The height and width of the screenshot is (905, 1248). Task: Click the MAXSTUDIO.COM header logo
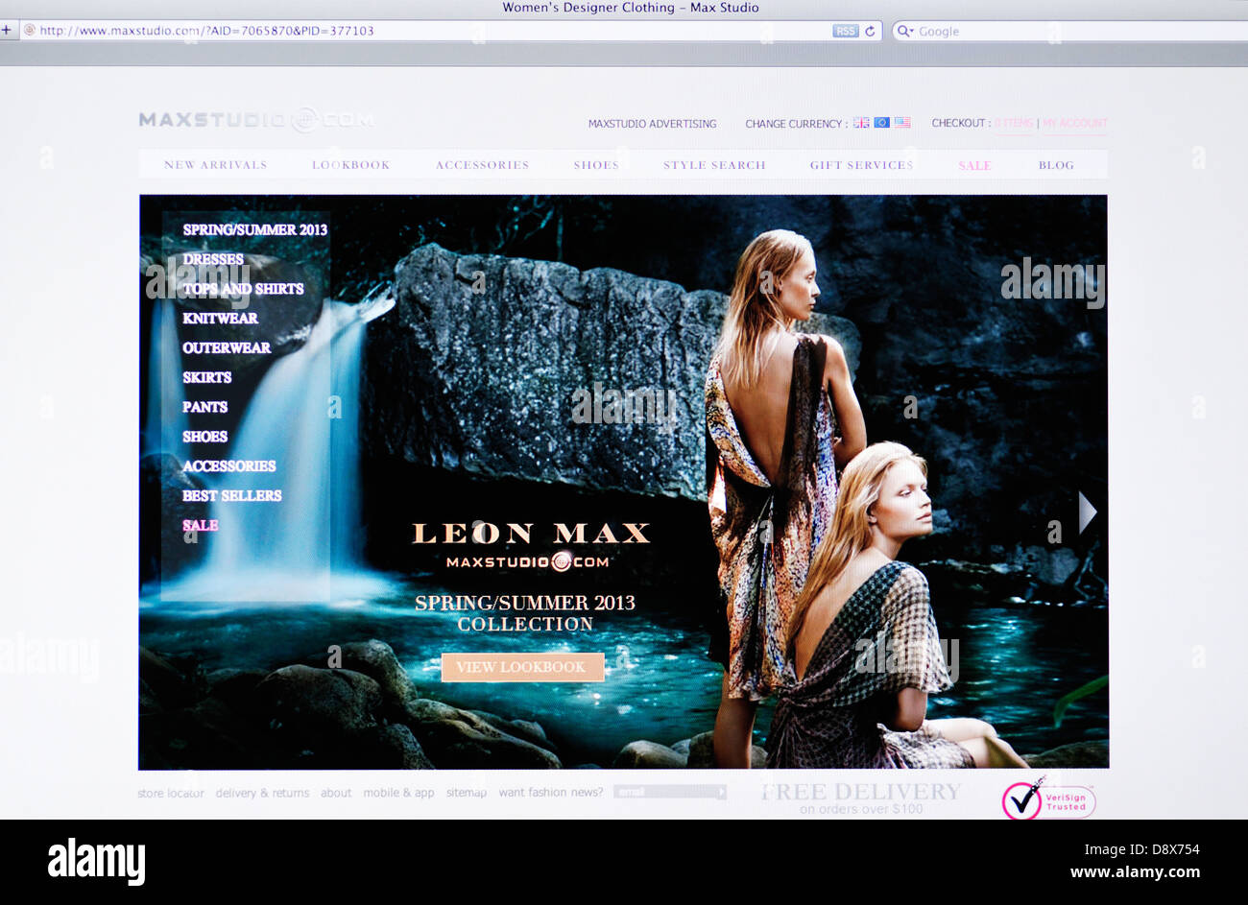(256, 120)
